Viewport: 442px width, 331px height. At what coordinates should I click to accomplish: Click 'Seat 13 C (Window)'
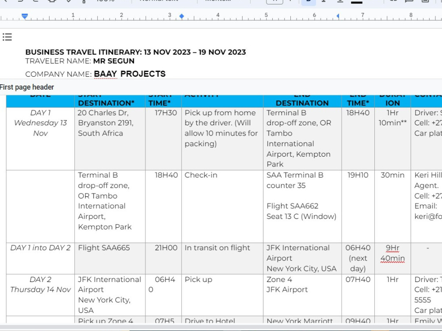point(301,216)
